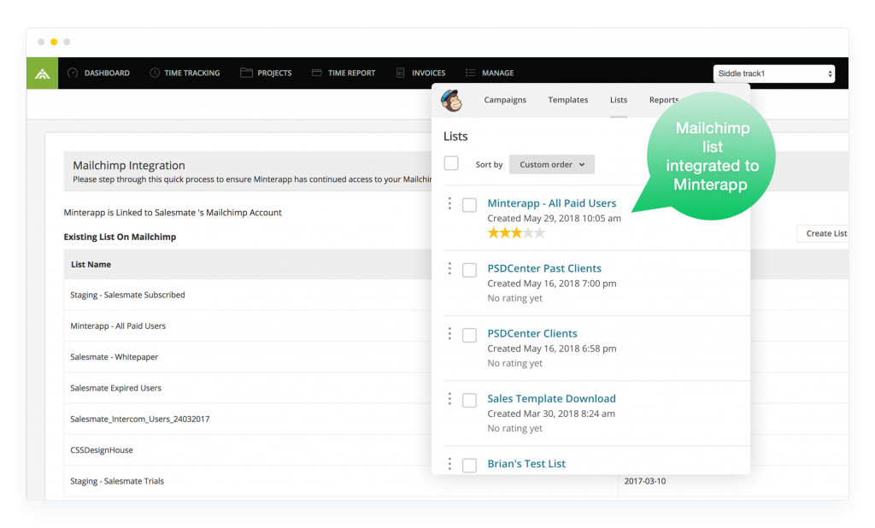Open the Custom order sort dropdown
Screen dimensions: 875x528
(551, 164)
